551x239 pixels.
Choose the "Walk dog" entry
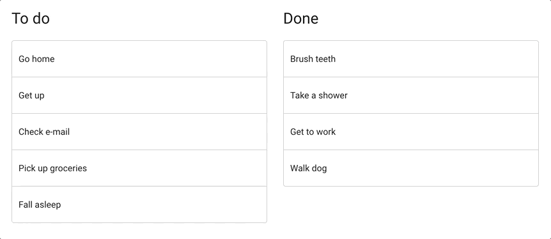(x=411, y=168)
